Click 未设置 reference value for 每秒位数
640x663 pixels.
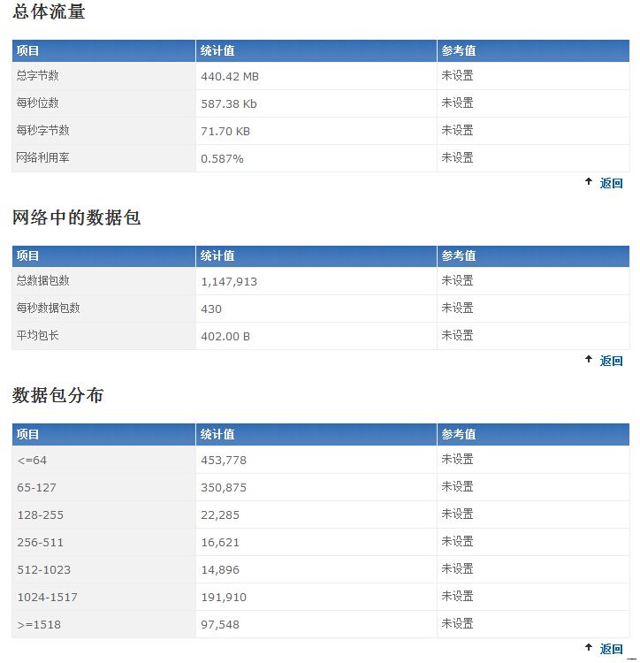458,103
